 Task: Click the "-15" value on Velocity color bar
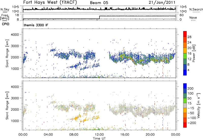coord(191,108)
